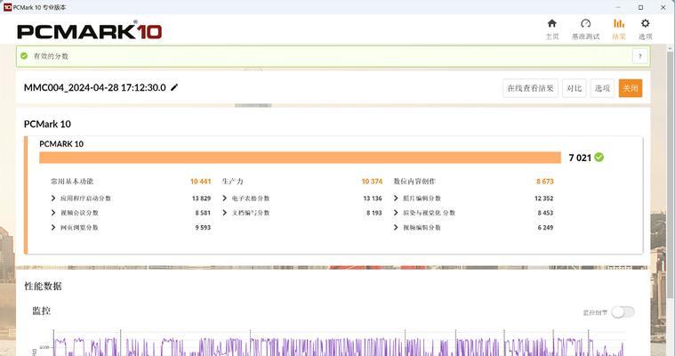Click the 性能数据 section heading
The height and width of the screenshot is (356, 675).
tap(43, 287)
